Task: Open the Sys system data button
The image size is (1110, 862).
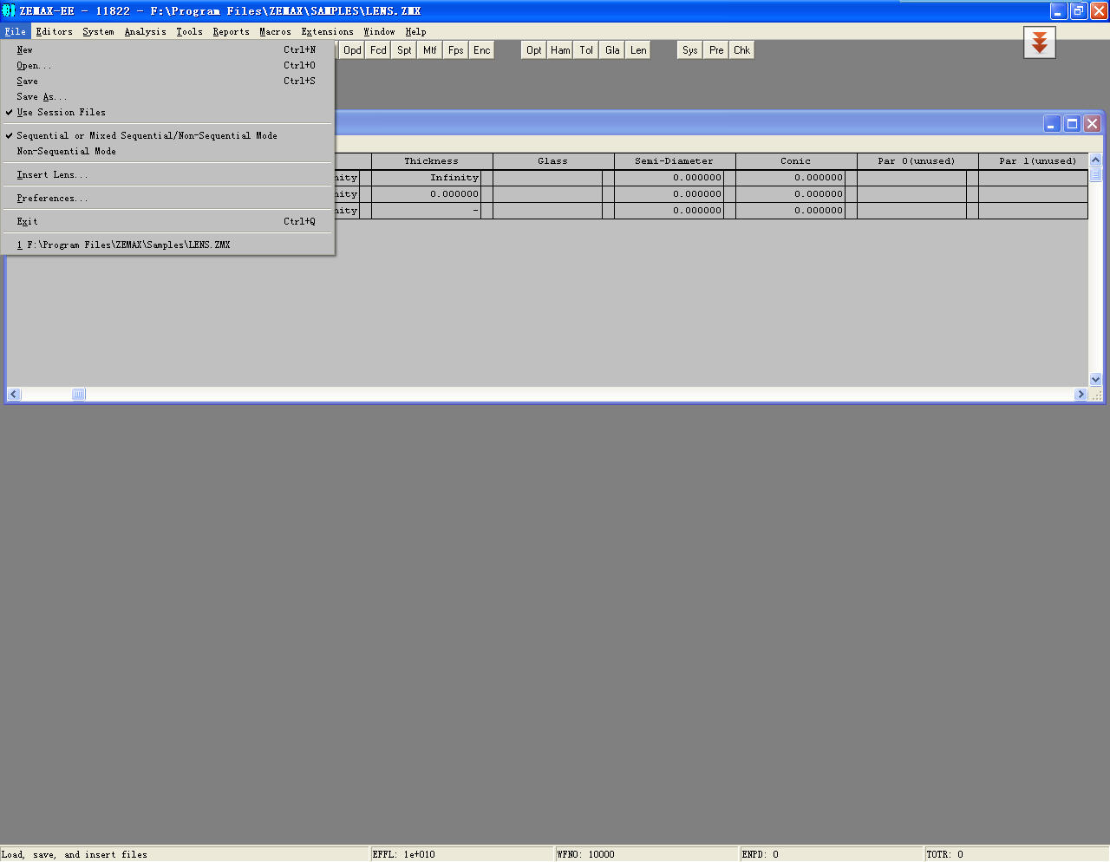Action: [x=690, y=50]
